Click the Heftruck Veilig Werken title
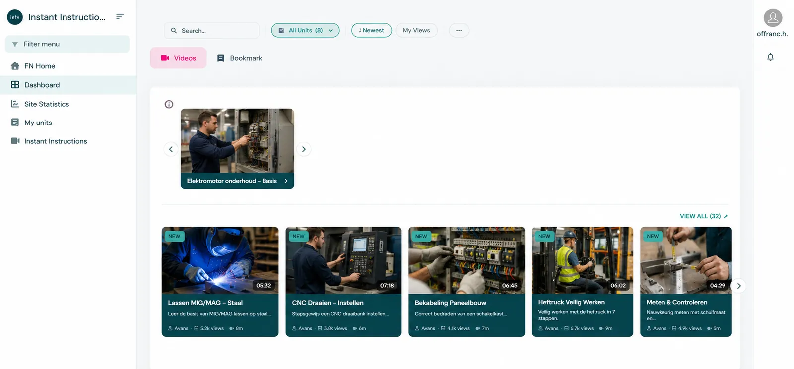794x369 pixels. pyautogui.click(x=572, y=302)
